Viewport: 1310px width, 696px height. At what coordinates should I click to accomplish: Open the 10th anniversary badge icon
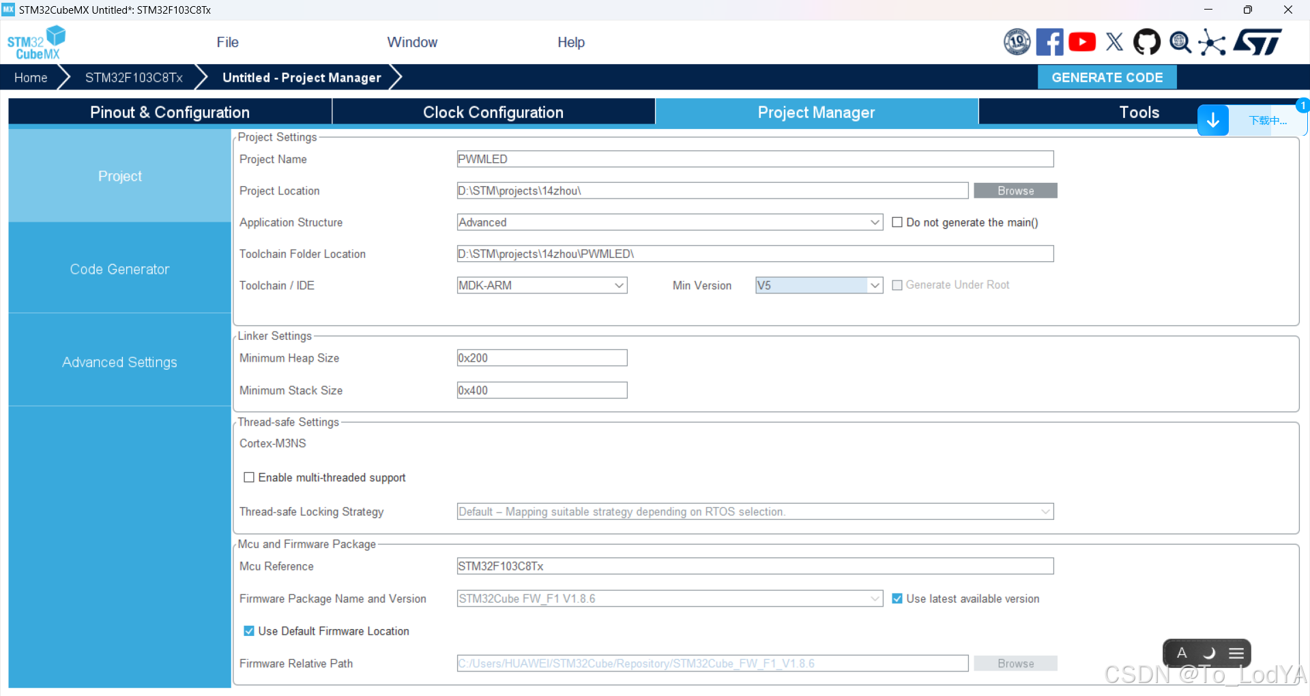point(1017,42)
